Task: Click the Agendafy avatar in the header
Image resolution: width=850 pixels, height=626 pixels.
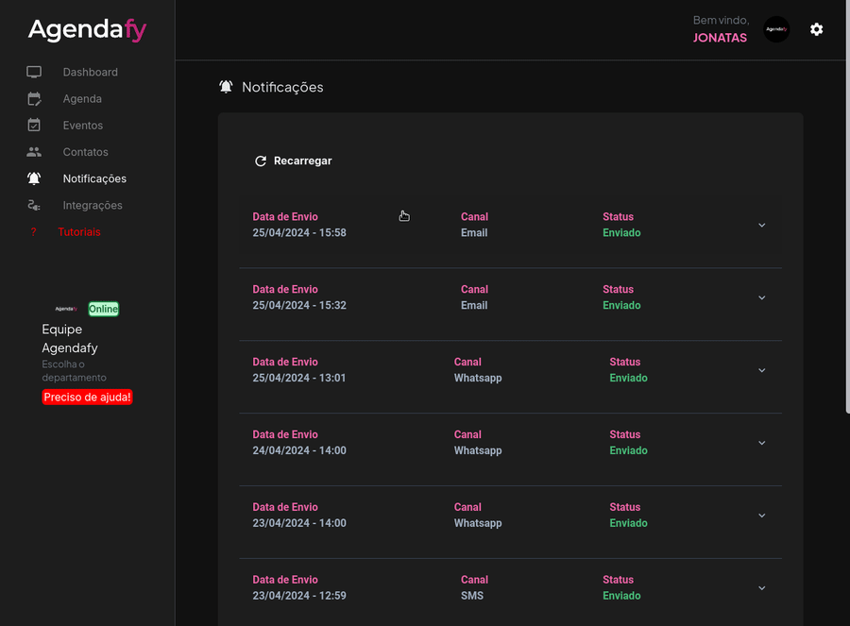Action: point(776,29)
